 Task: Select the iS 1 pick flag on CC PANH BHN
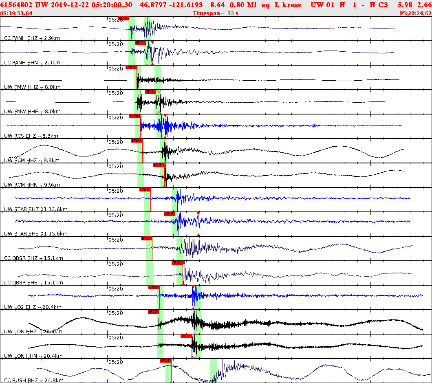(x=139, y=42)
